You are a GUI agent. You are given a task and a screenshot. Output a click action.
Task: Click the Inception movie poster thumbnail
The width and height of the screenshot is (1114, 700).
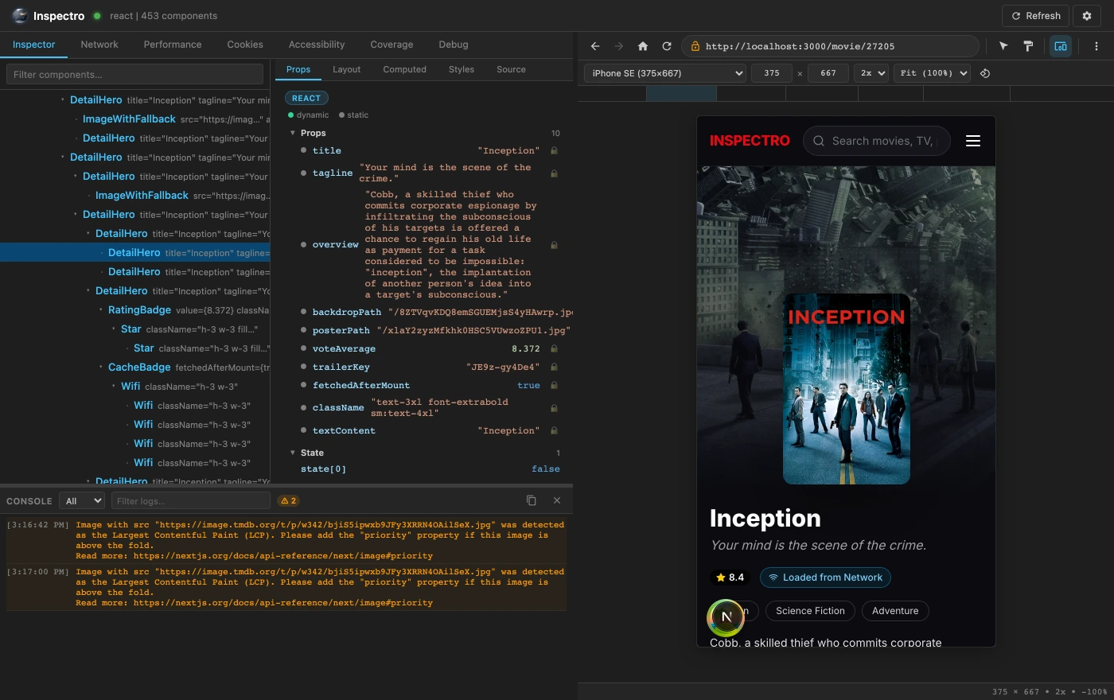(x=847, y=389)
